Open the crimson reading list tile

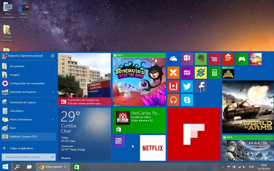pos(214,59)
